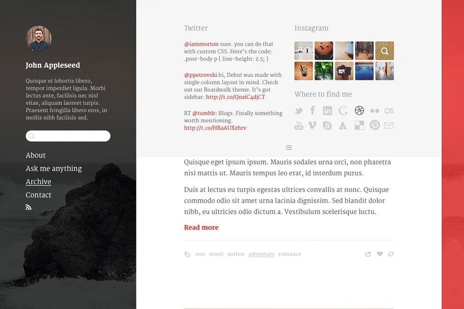This screenshot has width=464, height=309.
Task: Reblog the post using arrows icon
Action: (391, 254)
